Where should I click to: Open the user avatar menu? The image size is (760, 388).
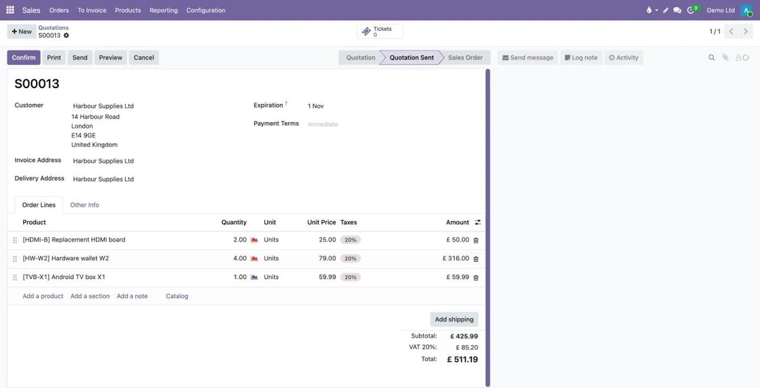(746, 10)
